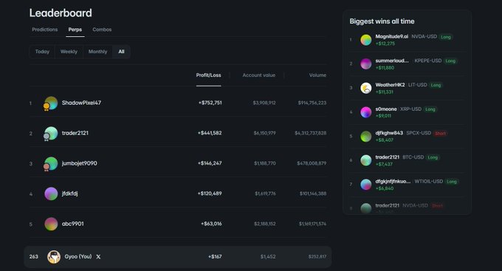The height and width of the screenshot is (271, 502).
Task: Click Short tag on SPCX-USD win
Action: (x=440, y=133)
